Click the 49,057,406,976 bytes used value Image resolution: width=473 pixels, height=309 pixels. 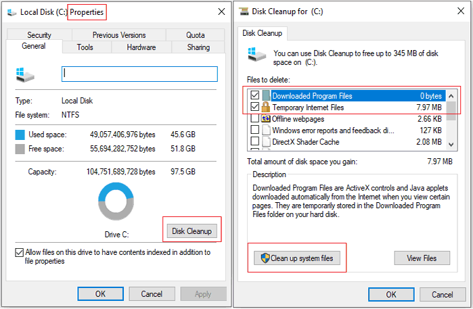[122, 135]
